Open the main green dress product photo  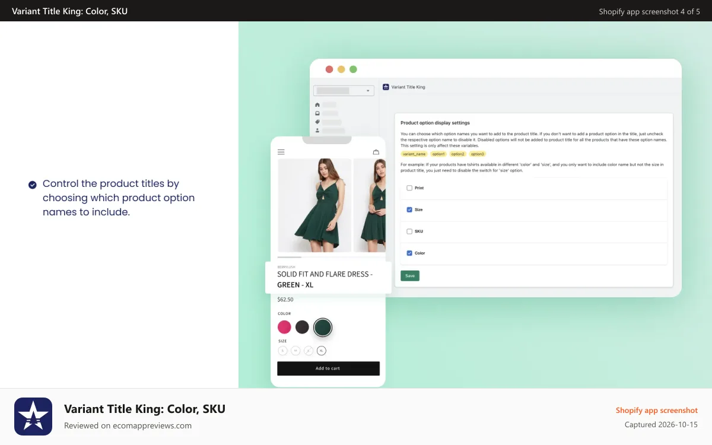(314, 205)
